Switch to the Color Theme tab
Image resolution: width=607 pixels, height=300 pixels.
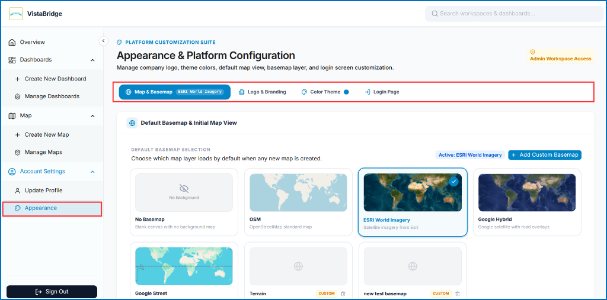(325, 92)
